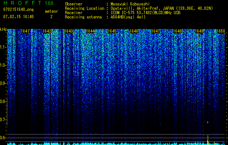Click the 0.9 frequency axis label
Image resolution: width=228 pixels, height=145 pixels.
pyautogui.click(x=3, y=83)
